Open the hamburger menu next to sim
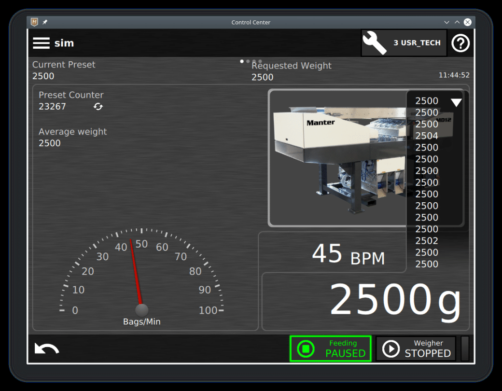 pyautogui.click(x=42, y=43)
